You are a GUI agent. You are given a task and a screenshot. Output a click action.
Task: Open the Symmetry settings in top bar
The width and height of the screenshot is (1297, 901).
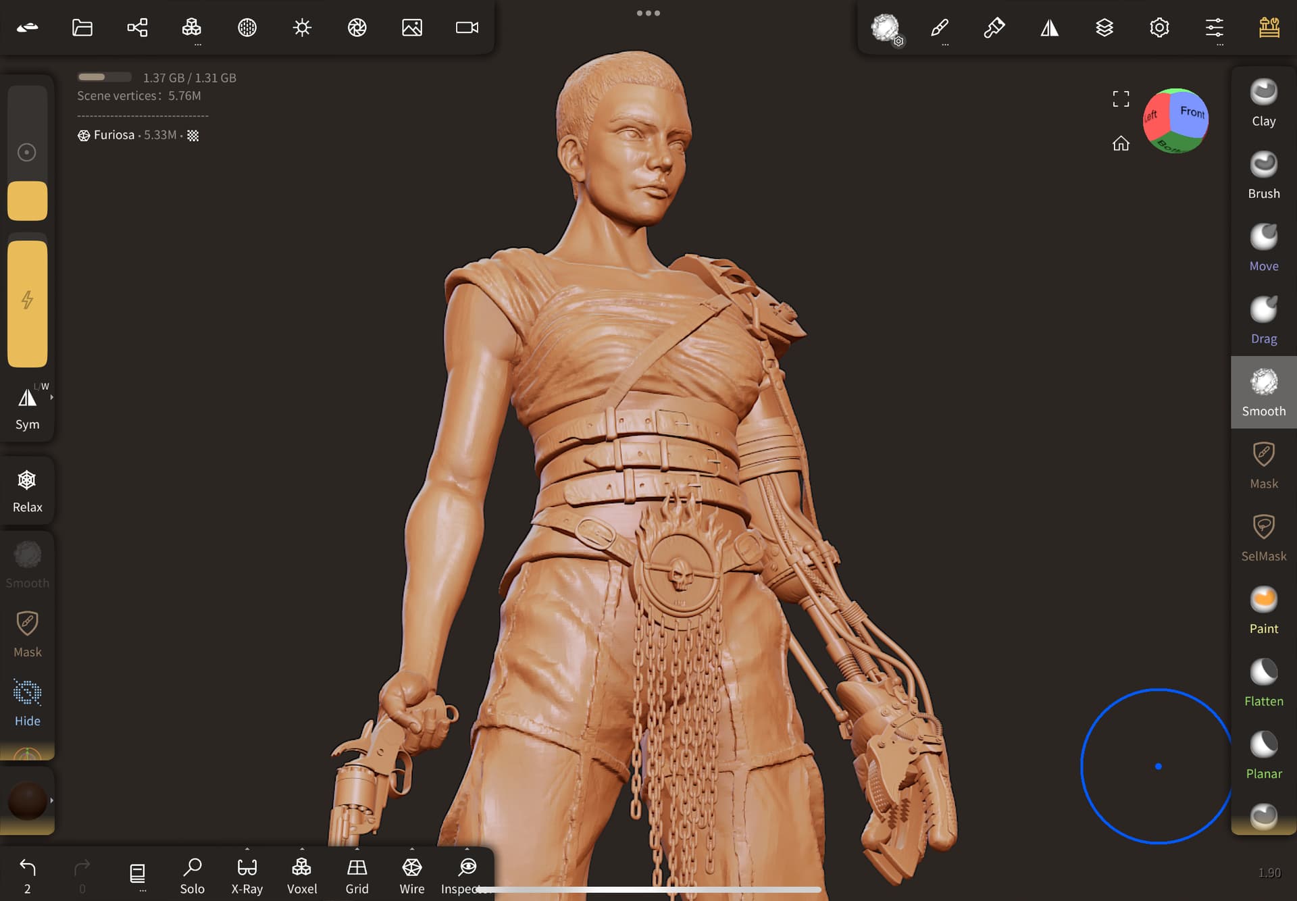tap(1050, 28)
